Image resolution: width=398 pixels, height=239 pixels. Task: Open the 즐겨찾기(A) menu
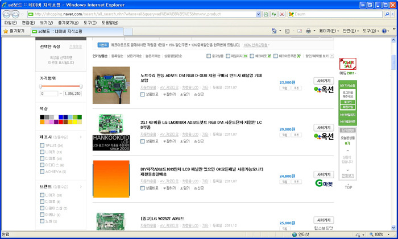(x=68, y=23)
